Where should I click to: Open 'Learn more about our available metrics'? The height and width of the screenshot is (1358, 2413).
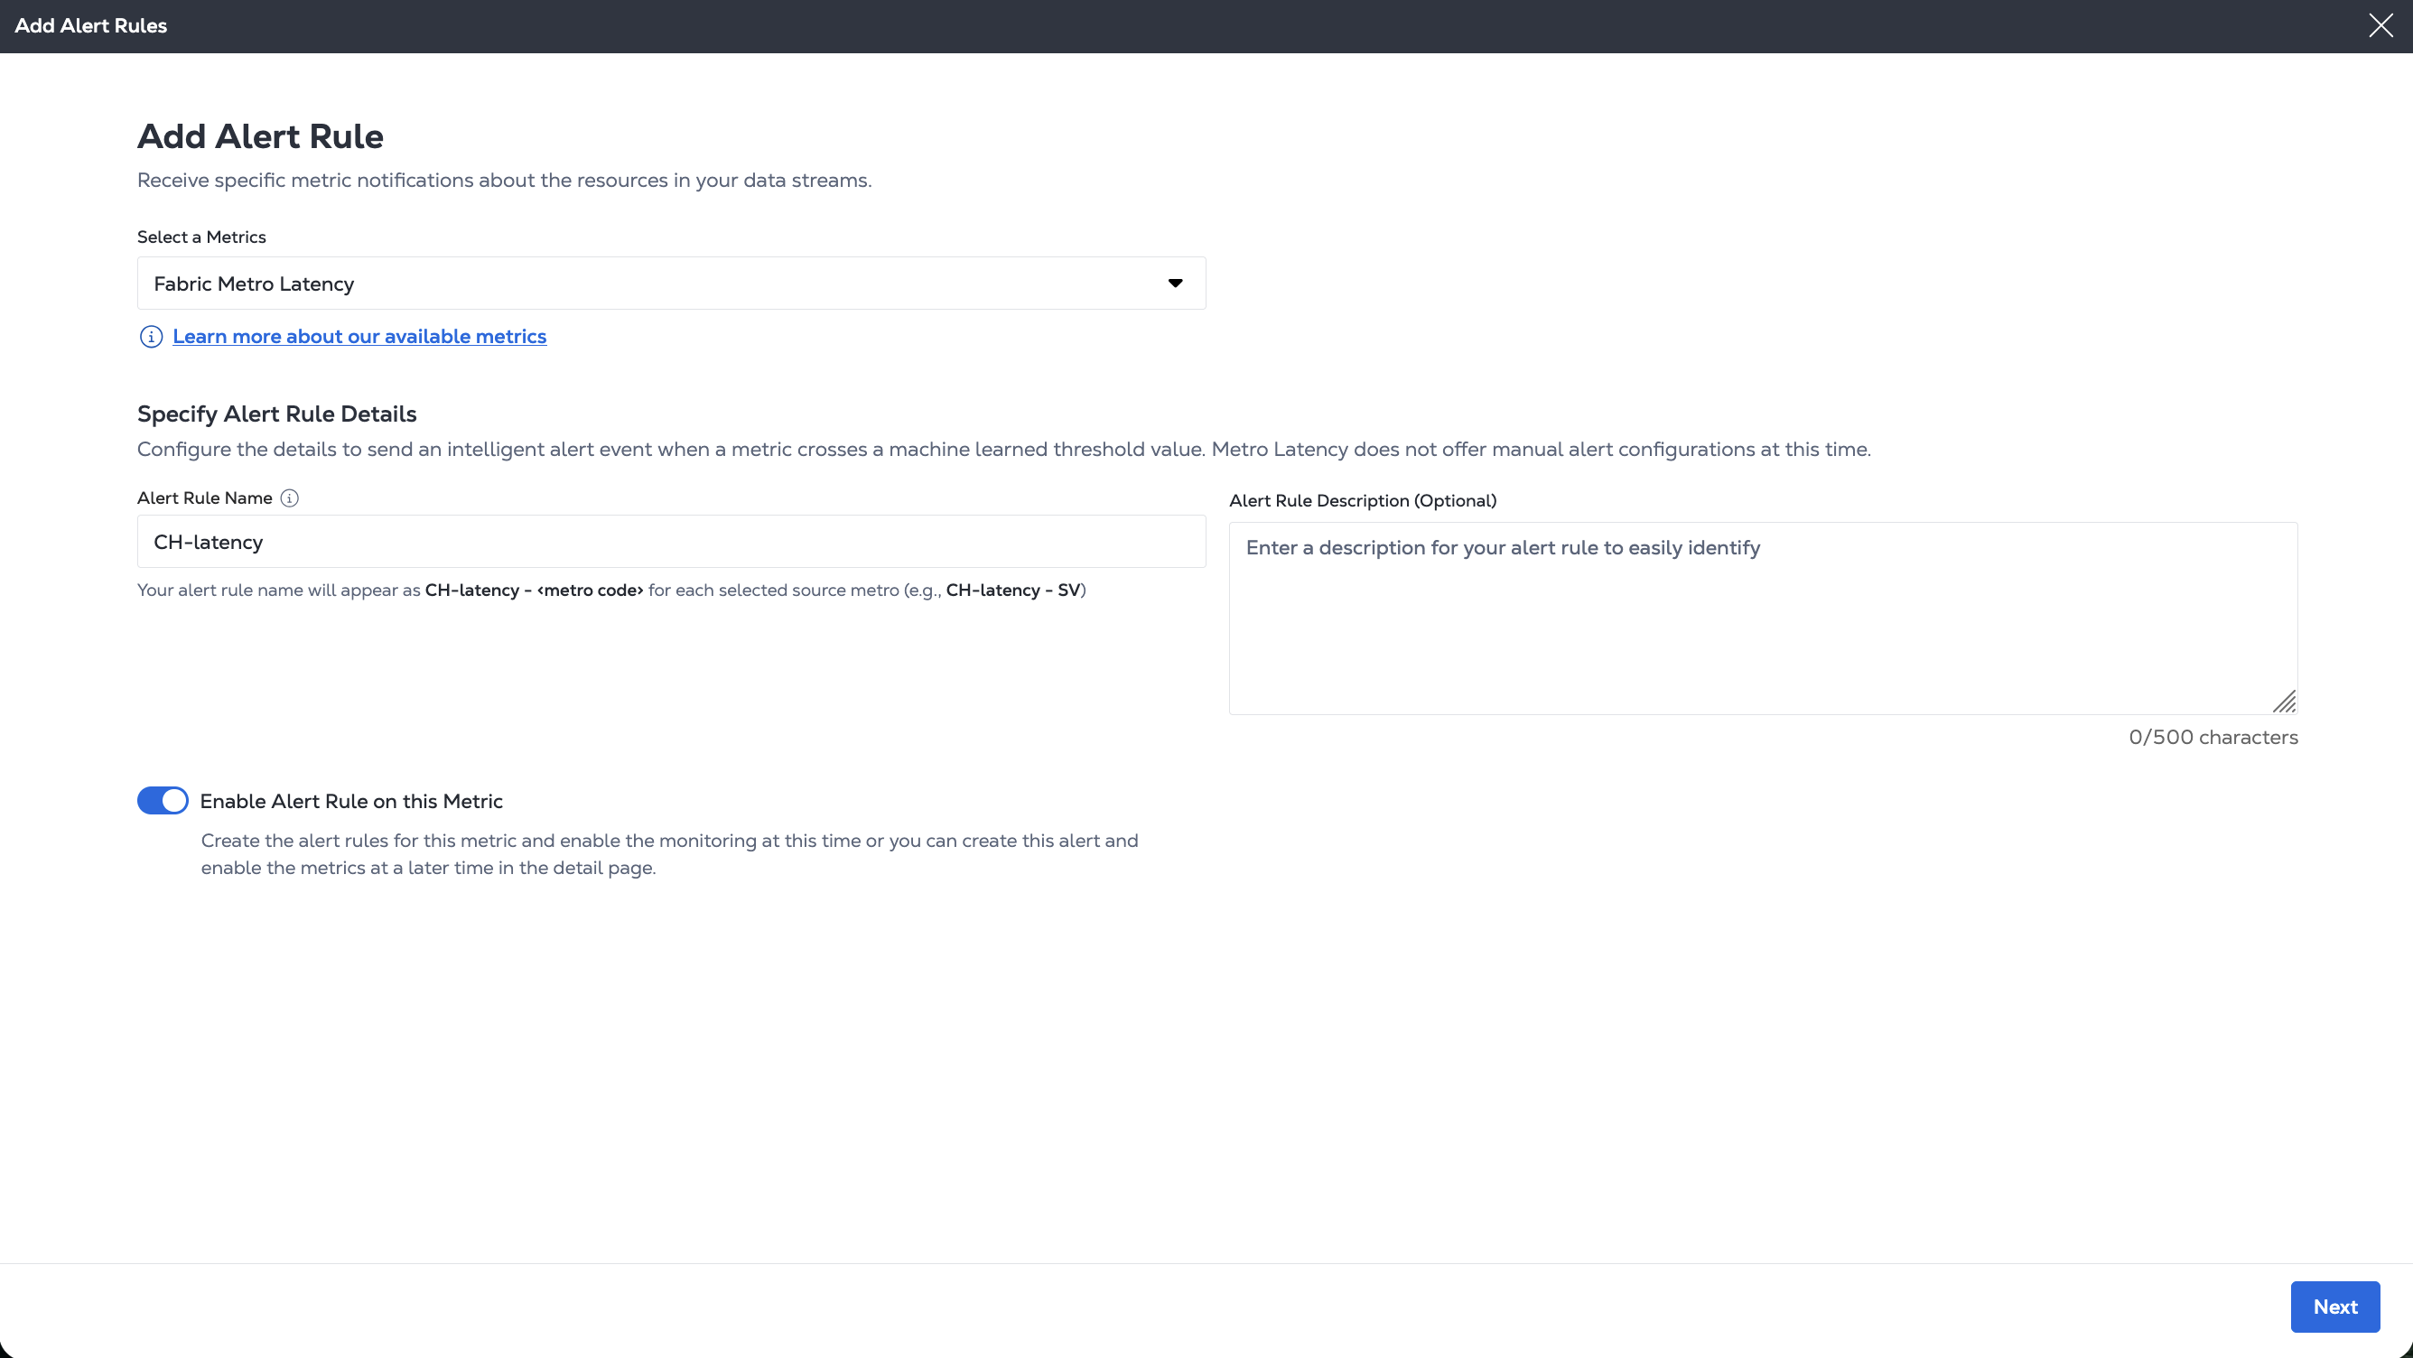point(359,337)
